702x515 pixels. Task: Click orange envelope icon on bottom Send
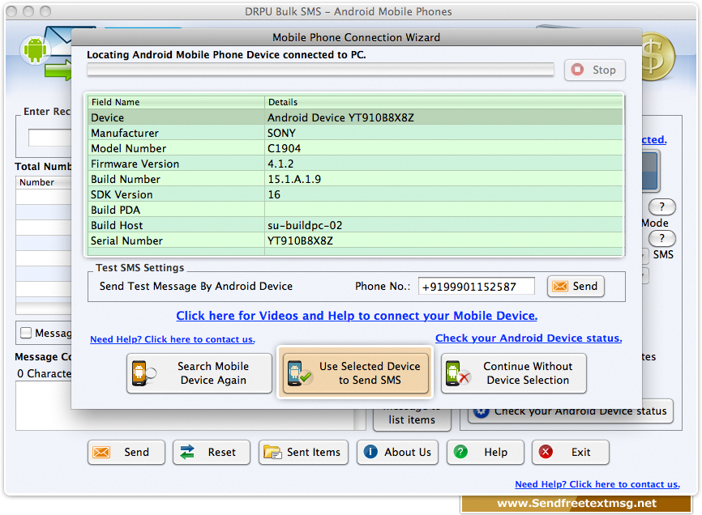101,453
